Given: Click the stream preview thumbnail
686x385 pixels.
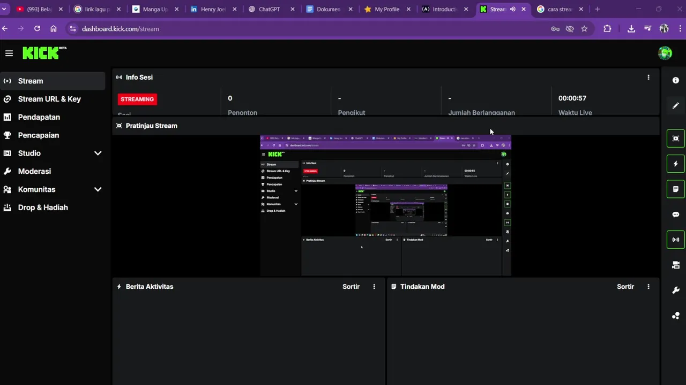Looking at the screenshot, I should click(x=385, y=205).
